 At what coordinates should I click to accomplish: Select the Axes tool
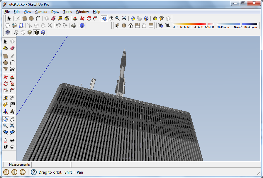[x=6, y=111]
